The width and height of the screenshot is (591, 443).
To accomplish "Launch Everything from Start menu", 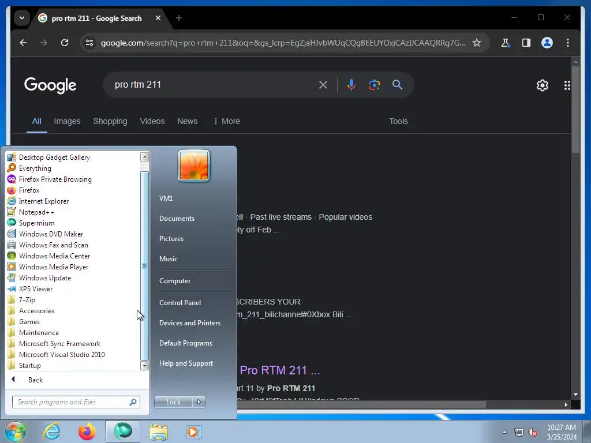I will coord(35,168).
